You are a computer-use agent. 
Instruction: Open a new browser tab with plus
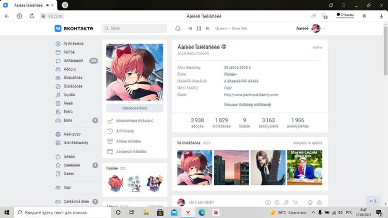[65, 5]
